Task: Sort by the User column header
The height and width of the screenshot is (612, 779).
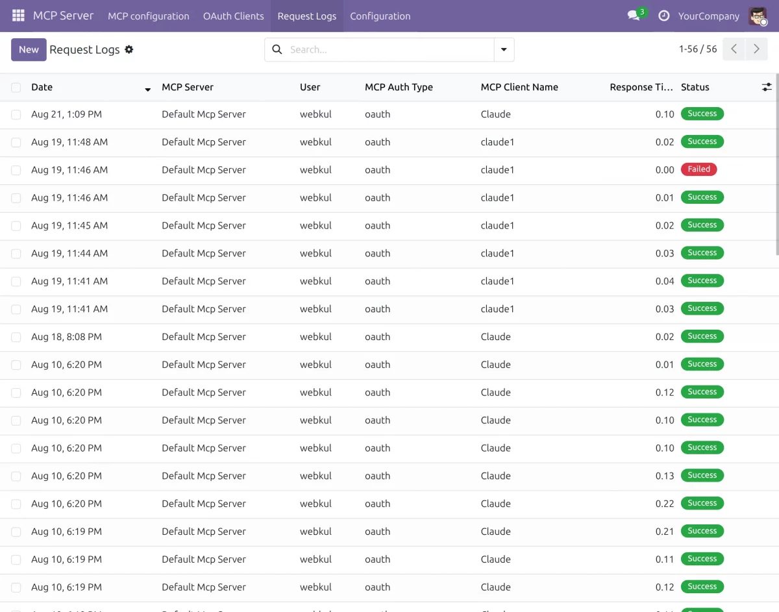Action: [310, 87]
